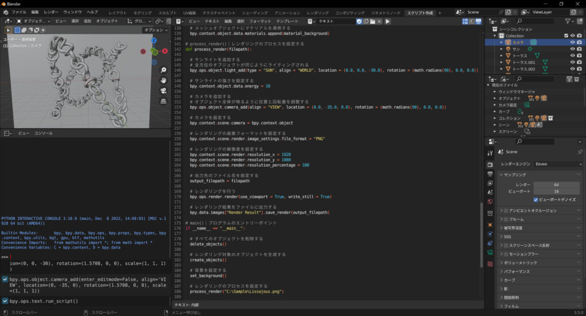
Task: Open the World properties tab
Action: click(490, 201)
